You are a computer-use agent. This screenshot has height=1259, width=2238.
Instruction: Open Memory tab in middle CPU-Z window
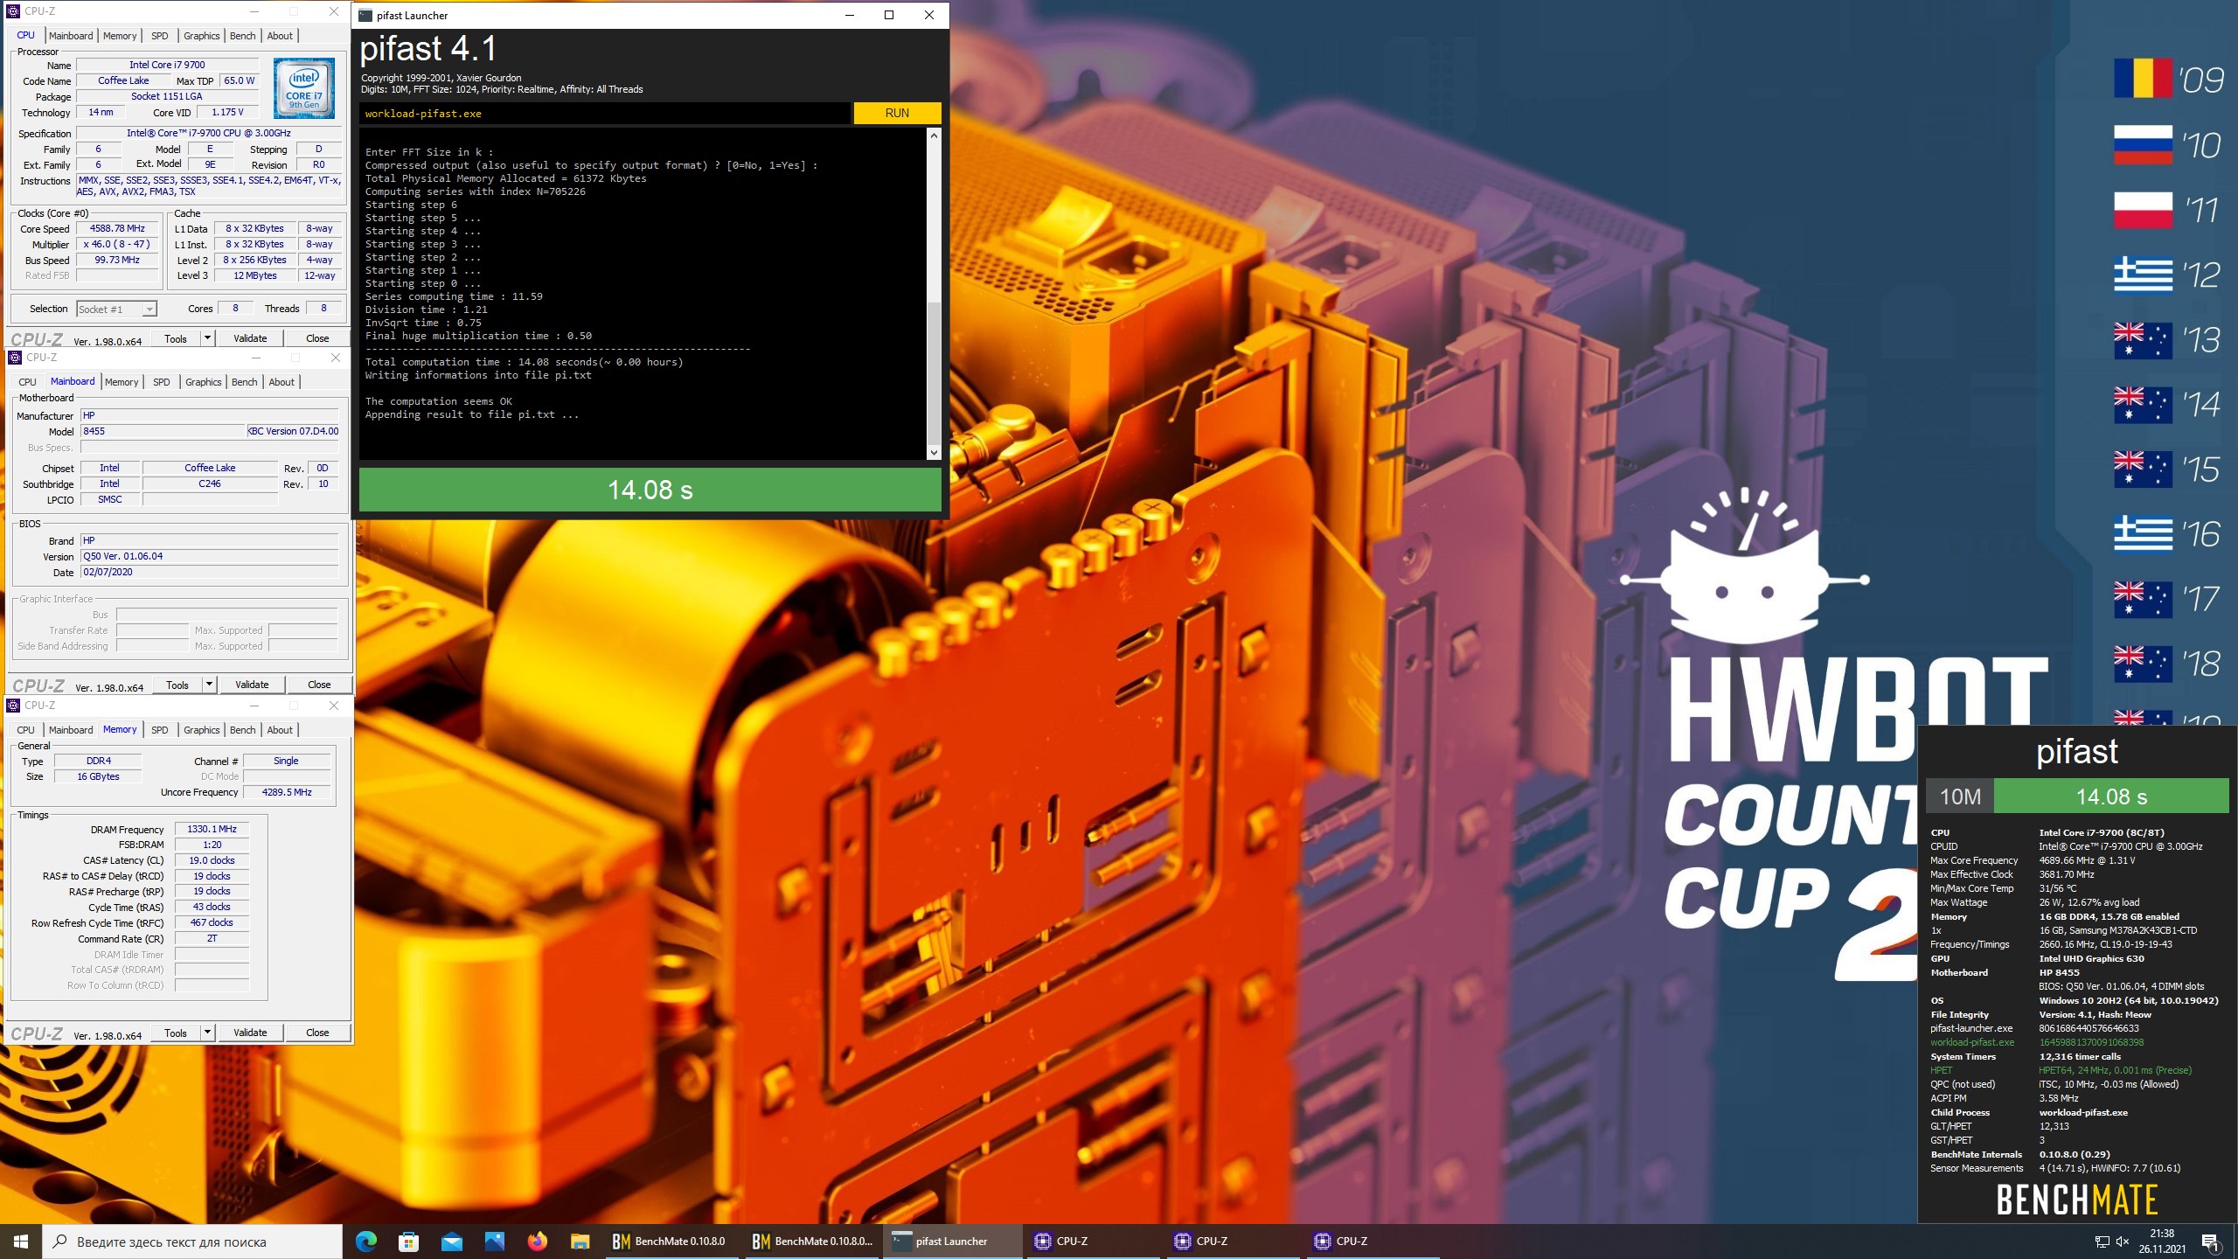point(122,382)
